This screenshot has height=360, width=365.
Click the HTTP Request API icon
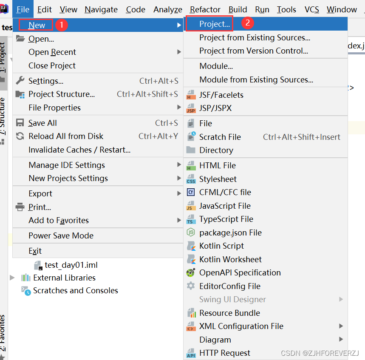tap(191, 353)
